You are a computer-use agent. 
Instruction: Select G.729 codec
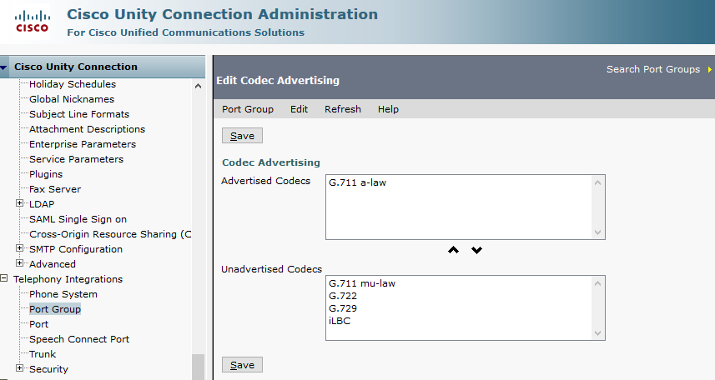click(x=343, y=308)
